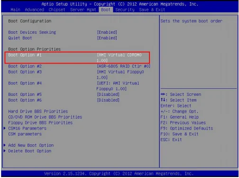The width and height of the screenshot is (239, 178).
Task: Open Delete Boot Option
Action: (x=30, y=151)
